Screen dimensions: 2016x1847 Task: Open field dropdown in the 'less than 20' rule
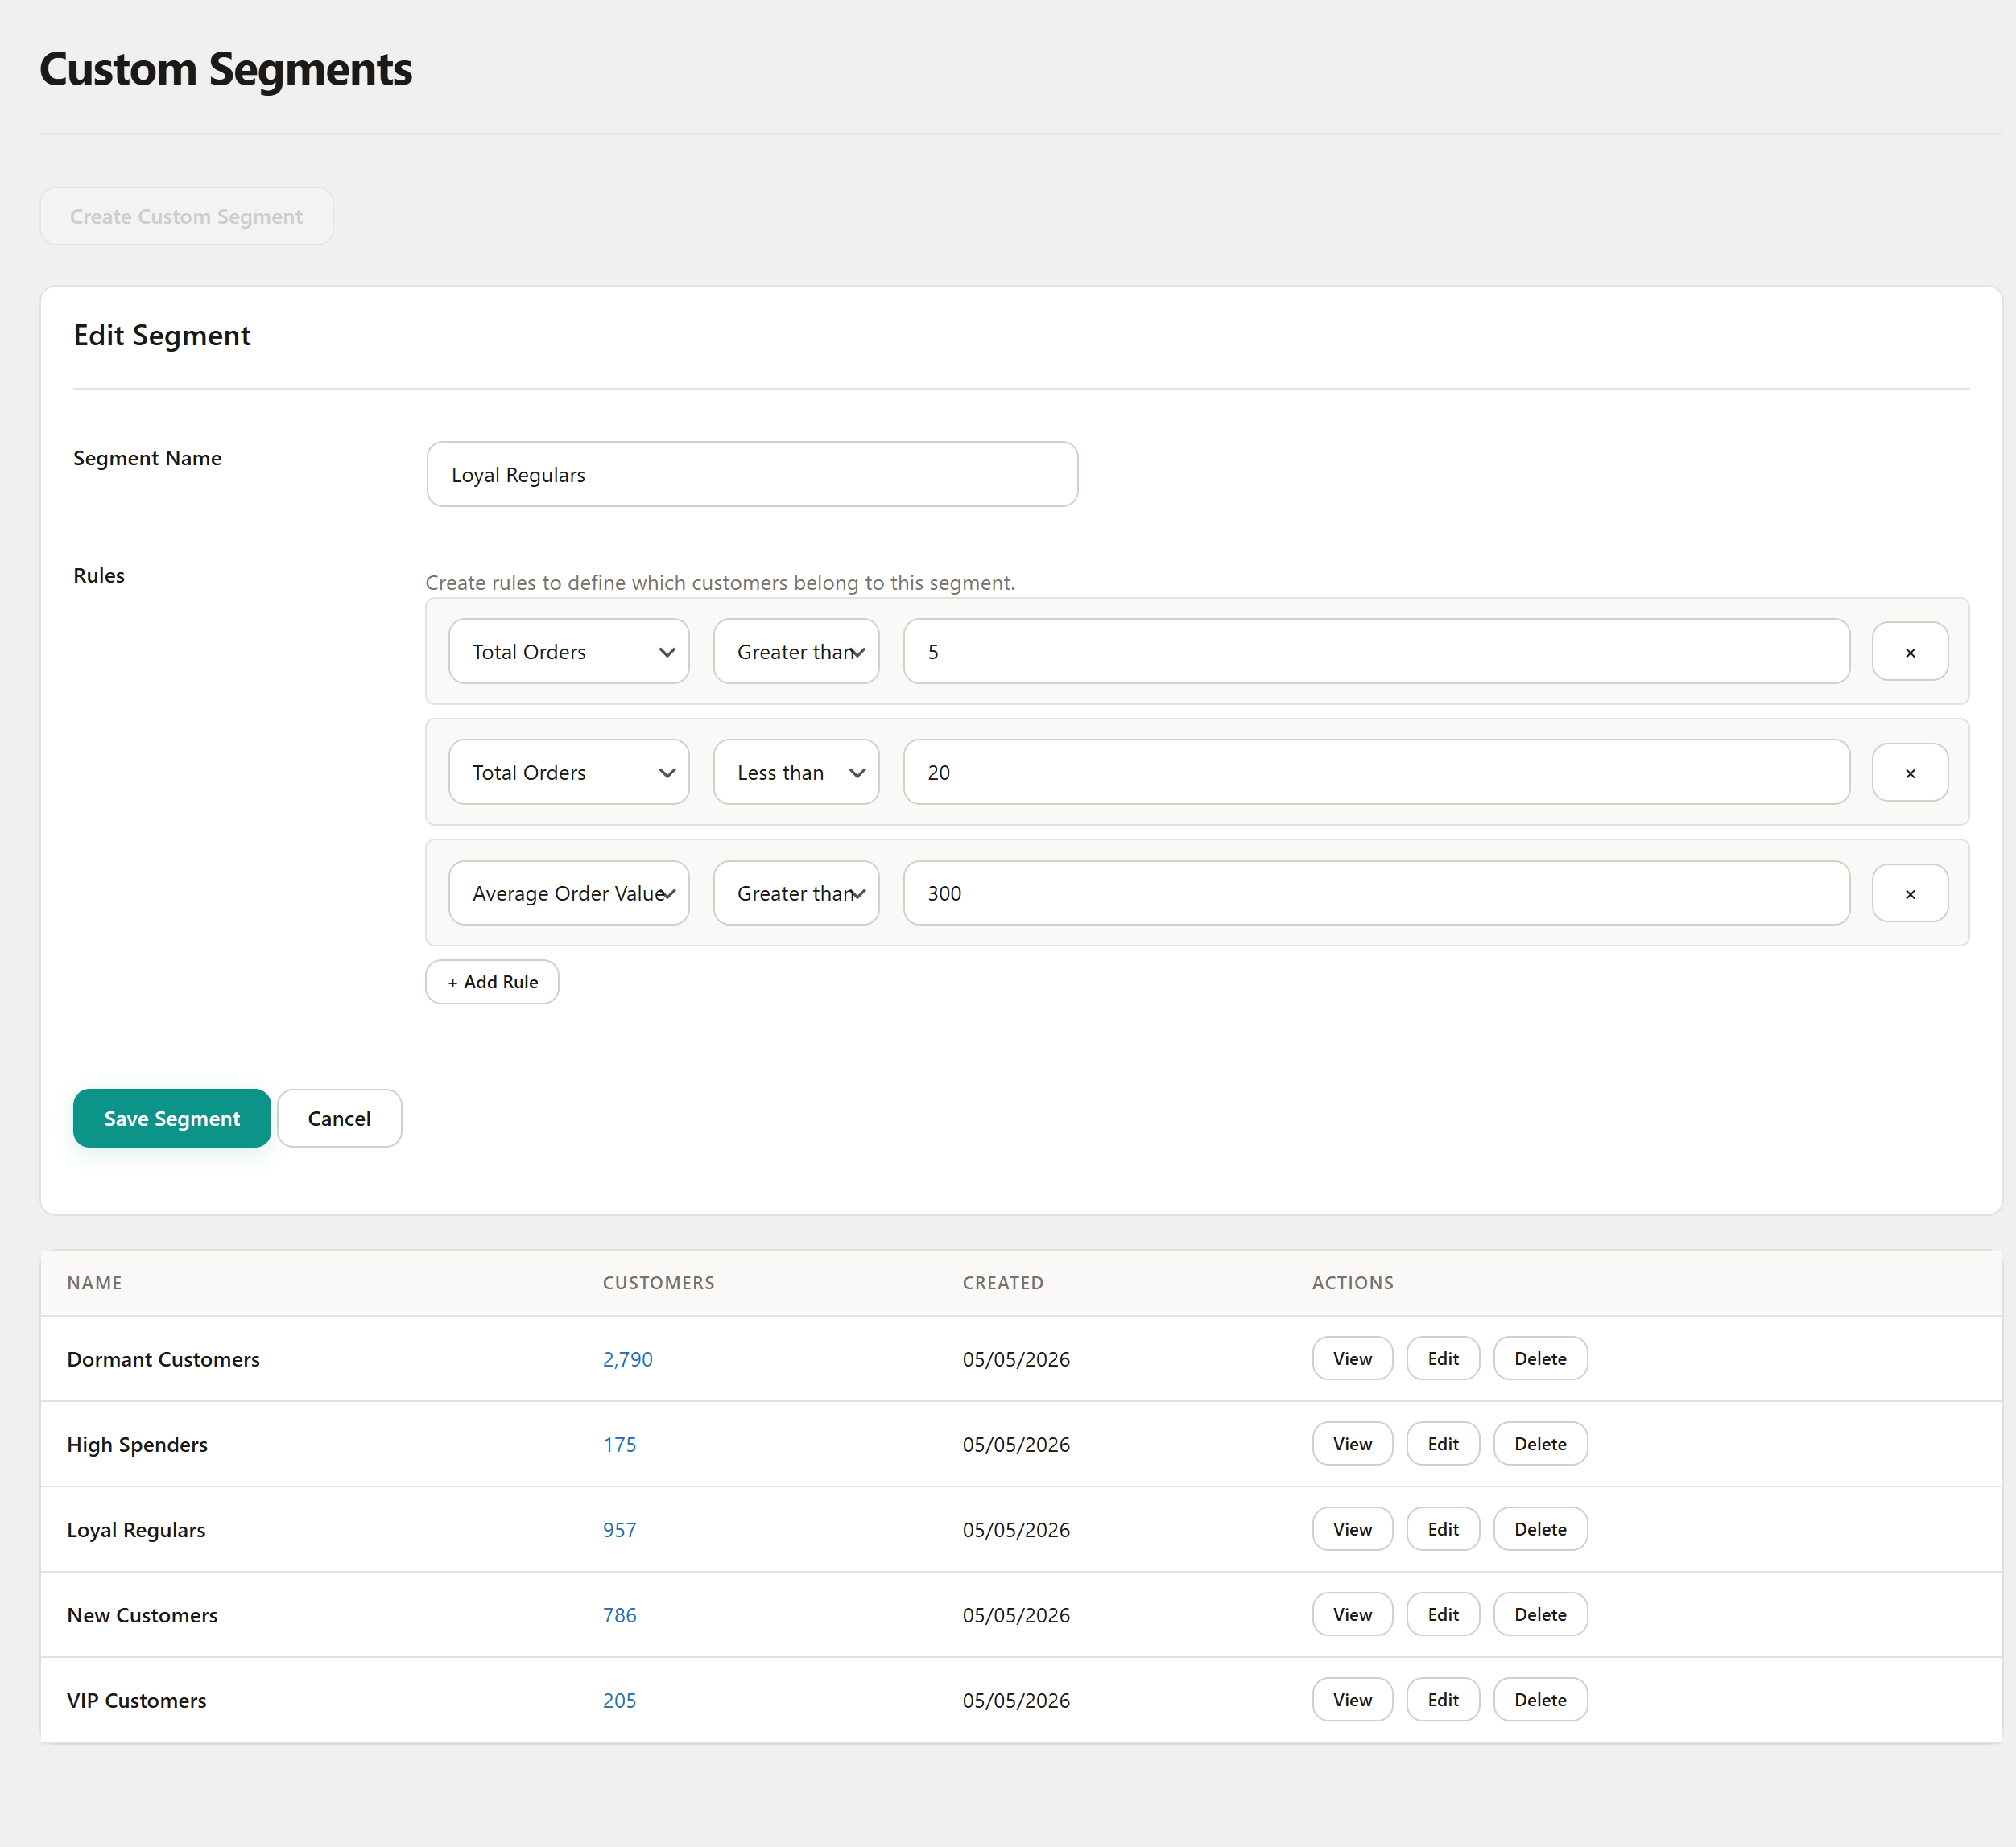569,773
